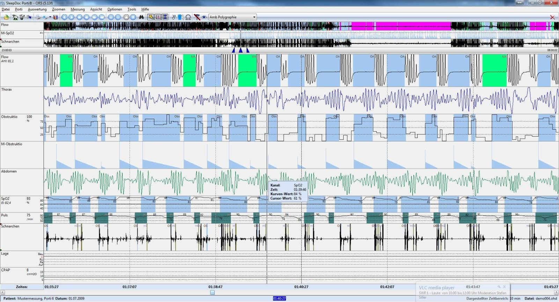Select the CPAP channel label
Screen dimensions: 559x302
coord(5,270)
